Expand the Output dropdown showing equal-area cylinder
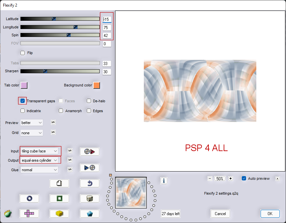The width and height of the screenshot is (286, 223). (x=40, y=160)
